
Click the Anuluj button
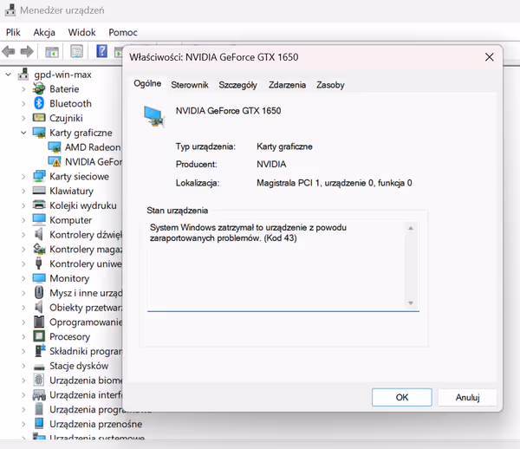[466, 397]
